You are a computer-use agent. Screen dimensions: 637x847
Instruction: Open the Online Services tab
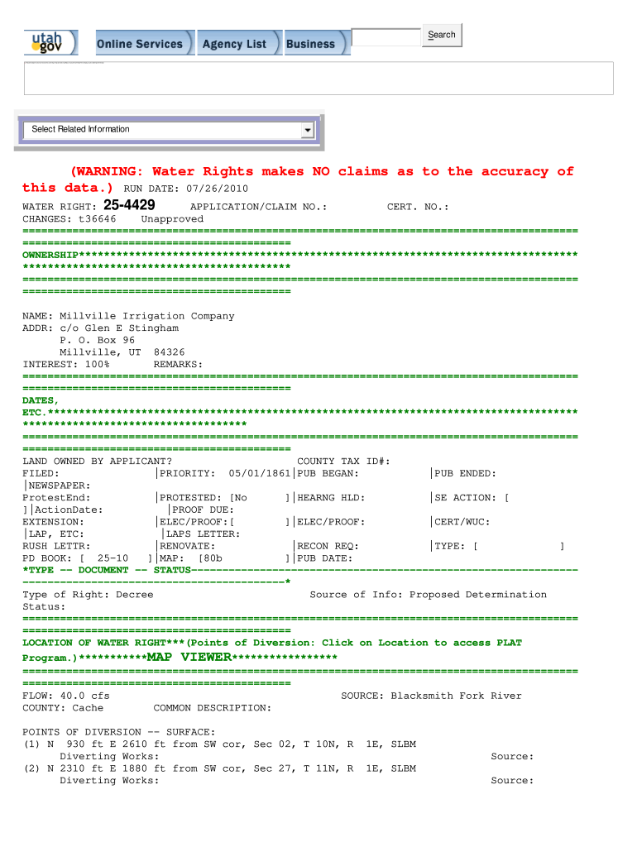pos(140,44)
